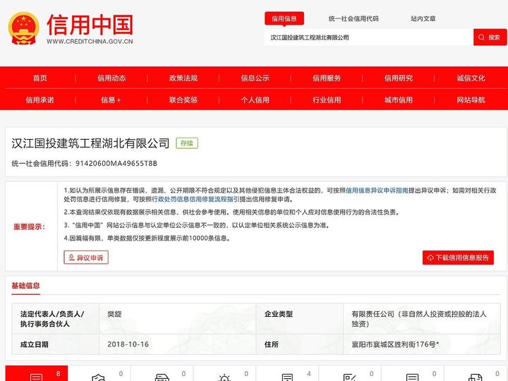Select the 站内文章 search tab

pos(423,18)
